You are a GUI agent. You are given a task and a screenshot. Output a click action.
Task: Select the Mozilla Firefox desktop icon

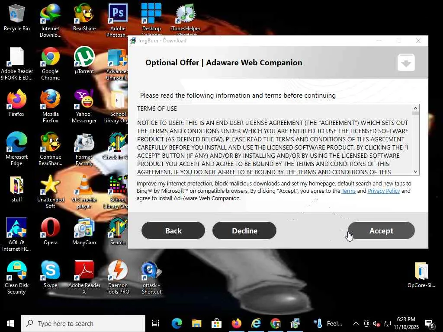point(50,106)
